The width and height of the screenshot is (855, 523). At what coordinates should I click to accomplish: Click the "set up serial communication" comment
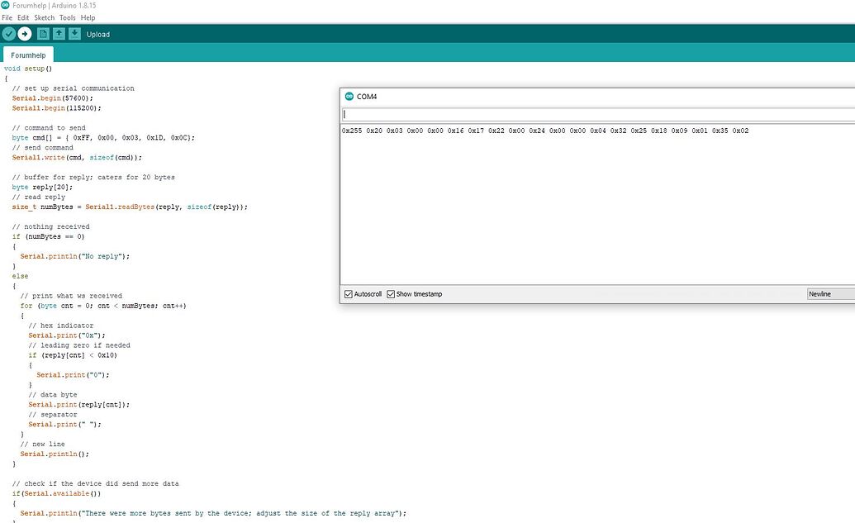[73, 88]
